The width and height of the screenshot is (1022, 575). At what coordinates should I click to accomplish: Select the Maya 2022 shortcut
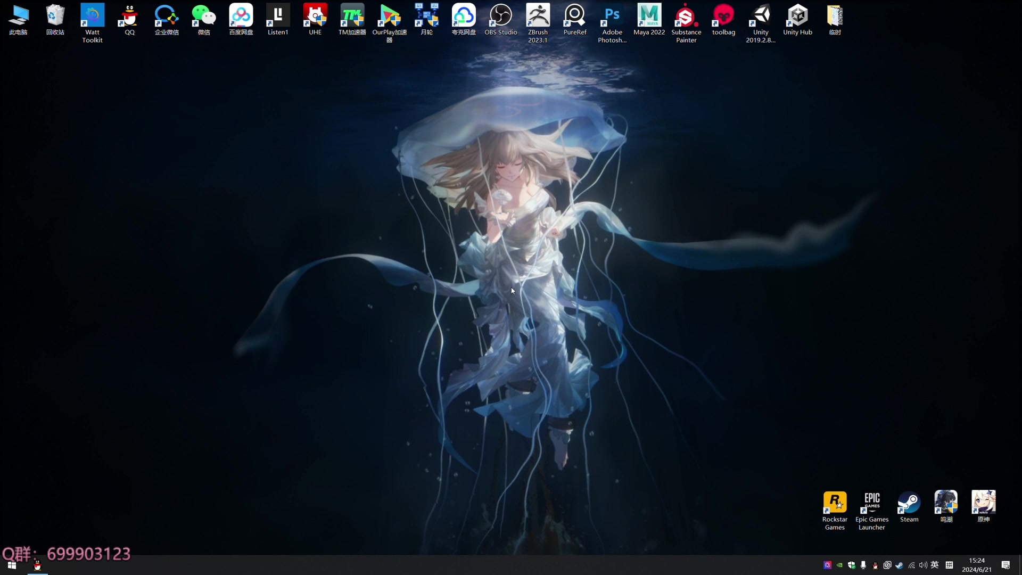point(649,20)
